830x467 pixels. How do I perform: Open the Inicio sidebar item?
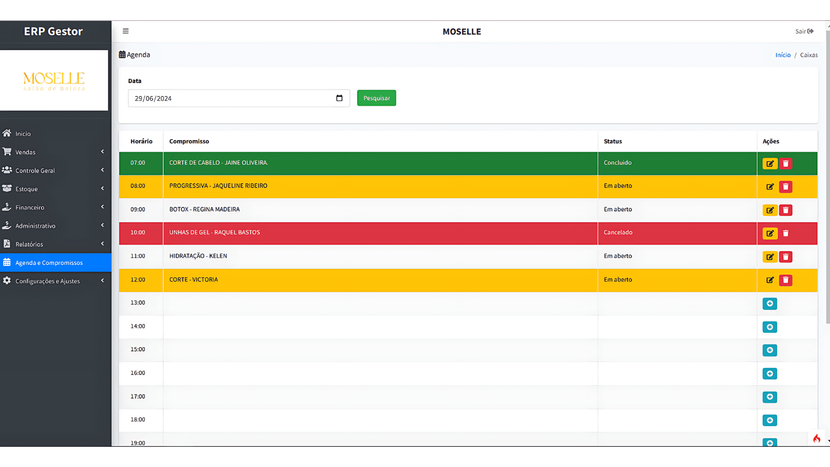(23, 134)
